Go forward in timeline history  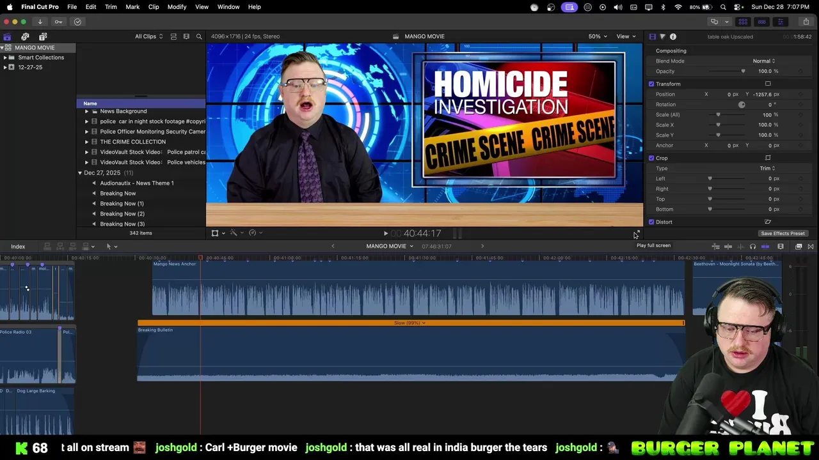482,246
